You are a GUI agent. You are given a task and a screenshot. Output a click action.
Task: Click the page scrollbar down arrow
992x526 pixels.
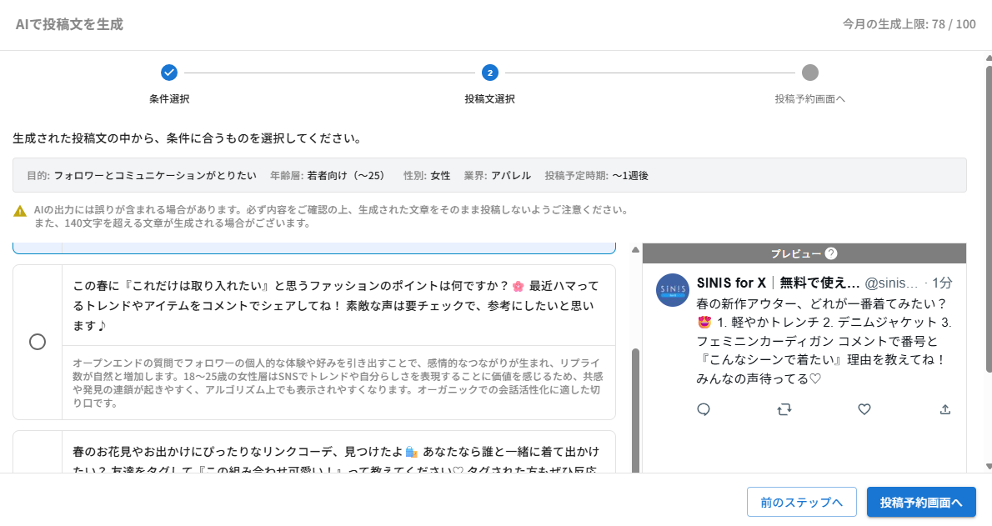pos(988,467)
